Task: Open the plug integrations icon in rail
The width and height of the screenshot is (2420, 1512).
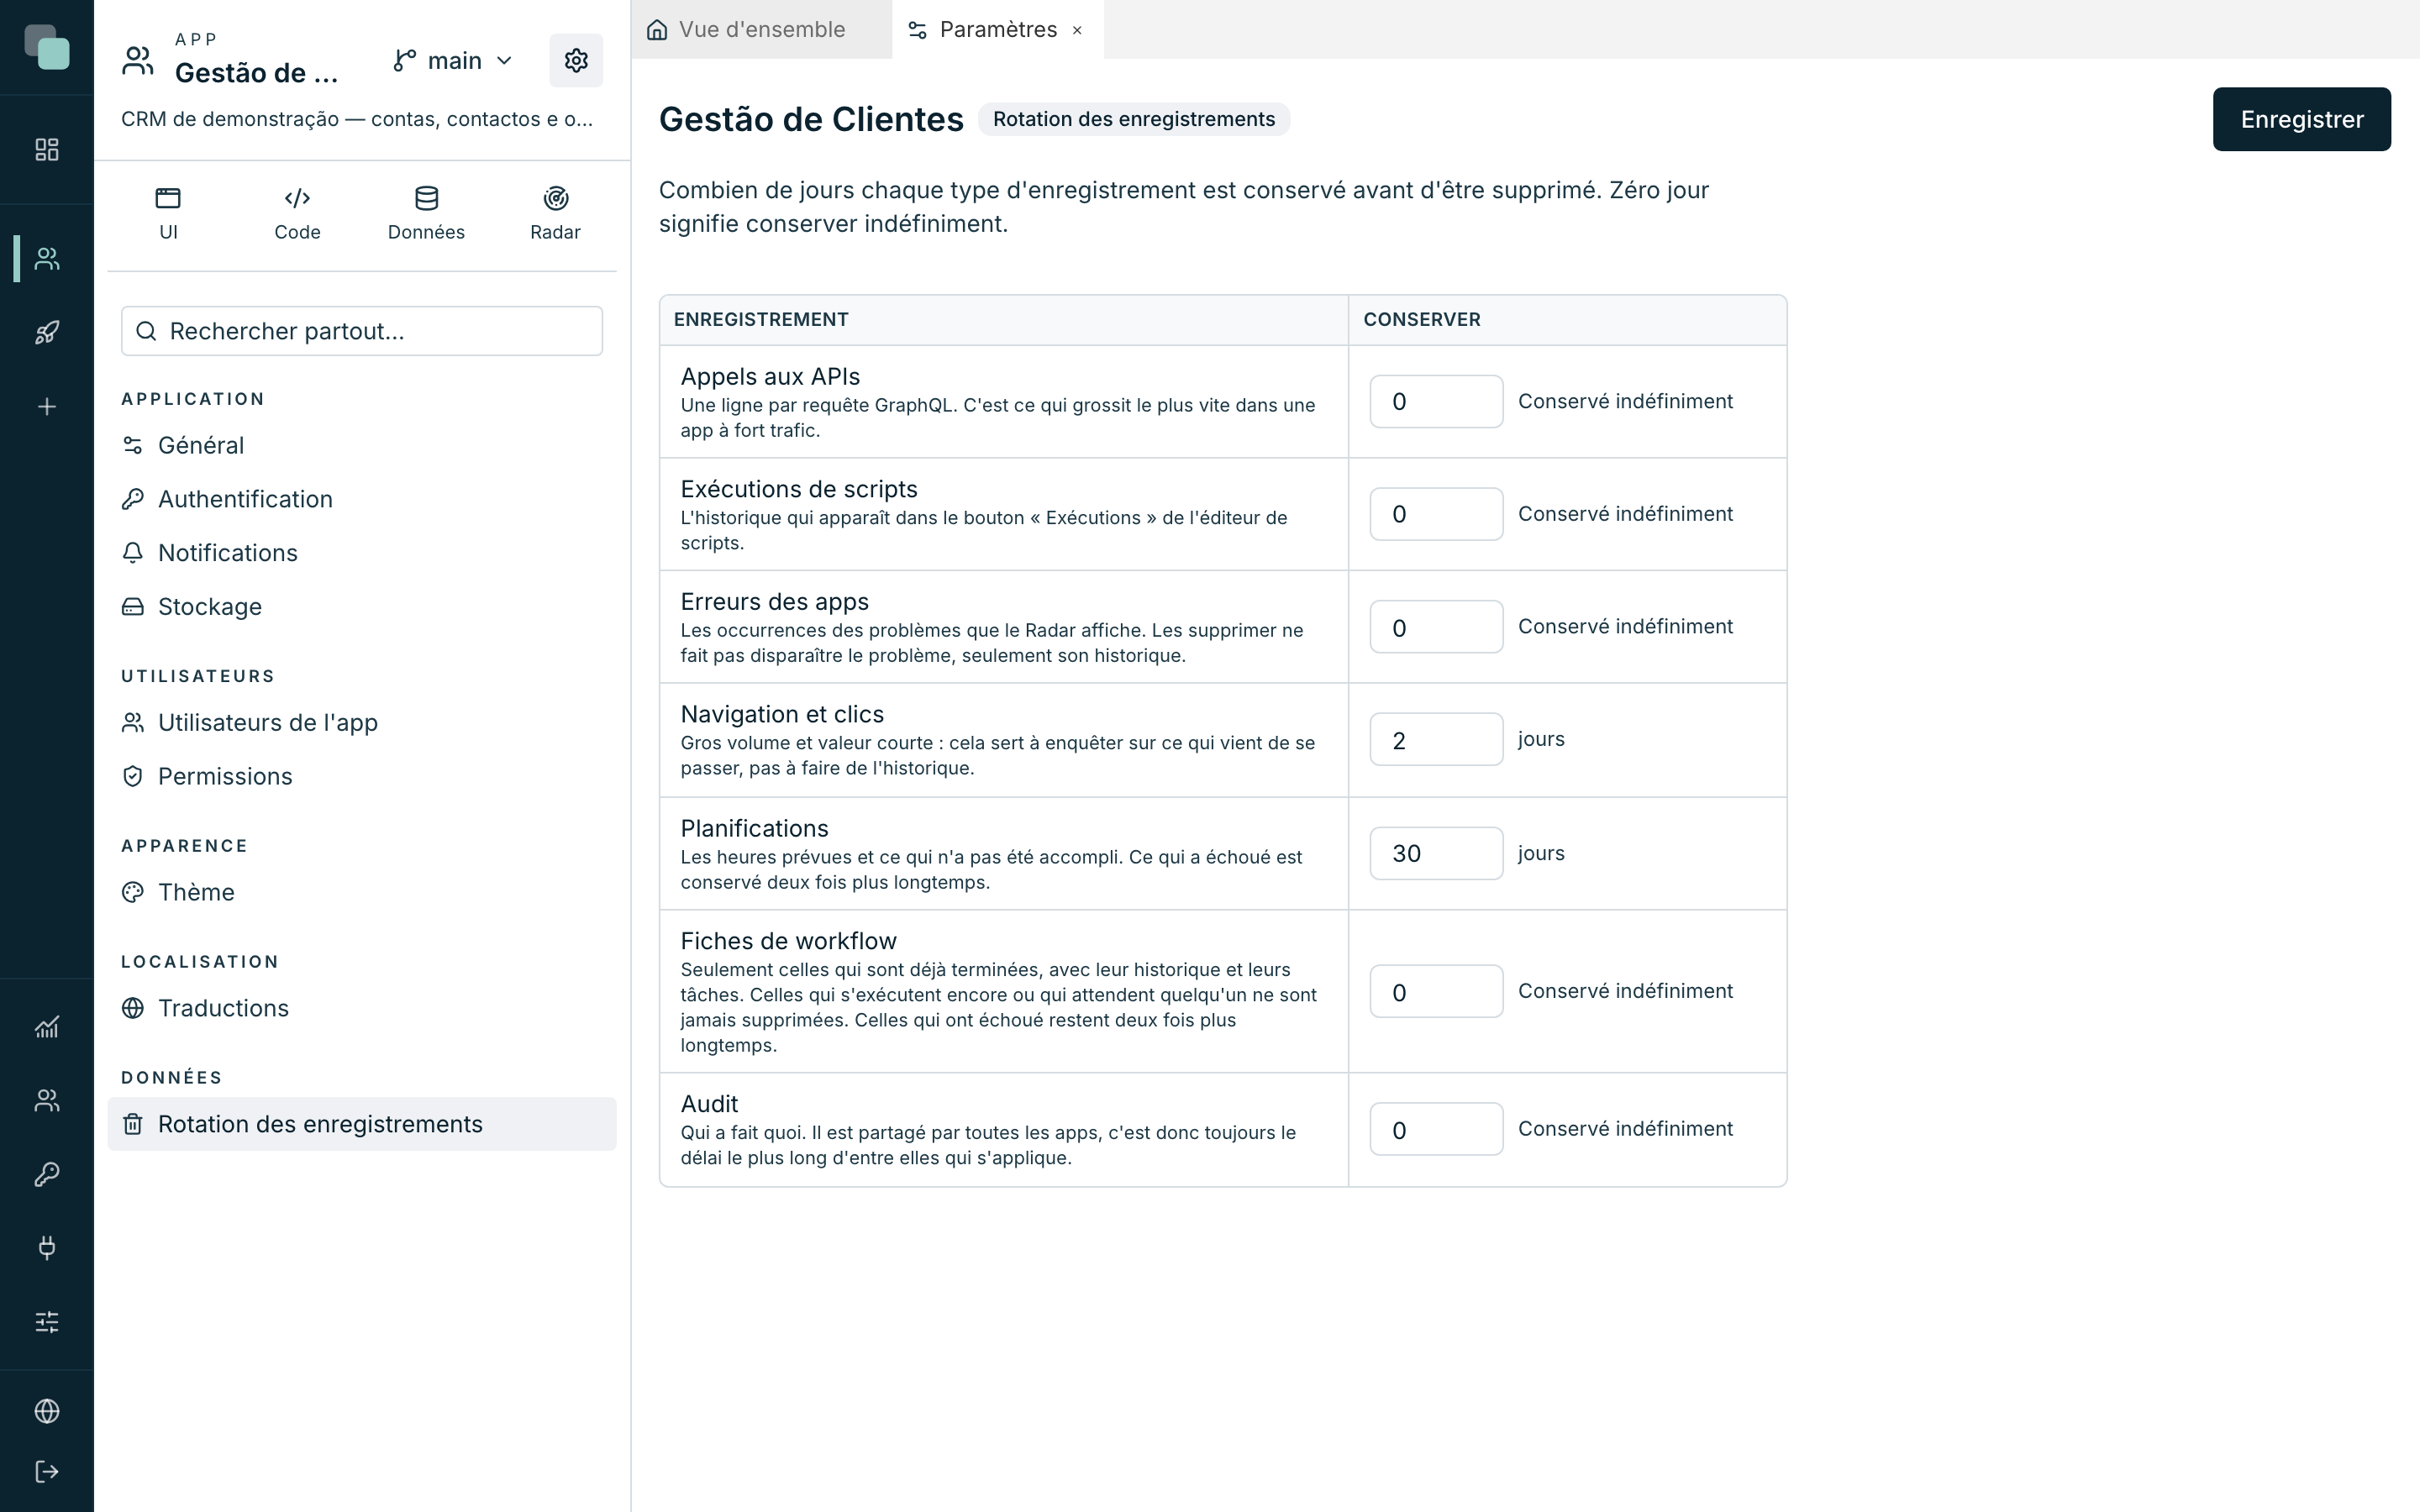Action: (x=47, y=1247)
